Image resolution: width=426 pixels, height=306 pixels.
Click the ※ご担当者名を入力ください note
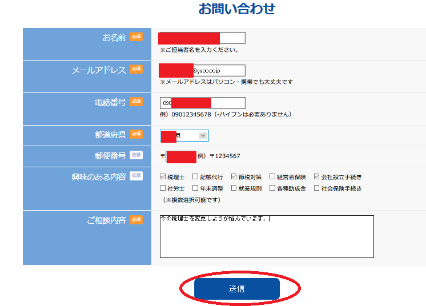tap(199, 50)
